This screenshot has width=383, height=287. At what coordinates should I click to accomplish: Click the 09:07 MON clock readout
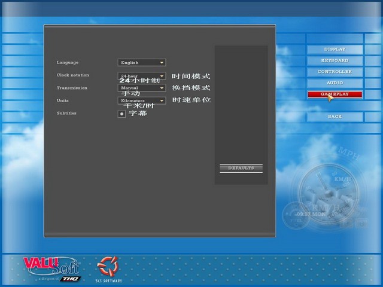[311, 213]
